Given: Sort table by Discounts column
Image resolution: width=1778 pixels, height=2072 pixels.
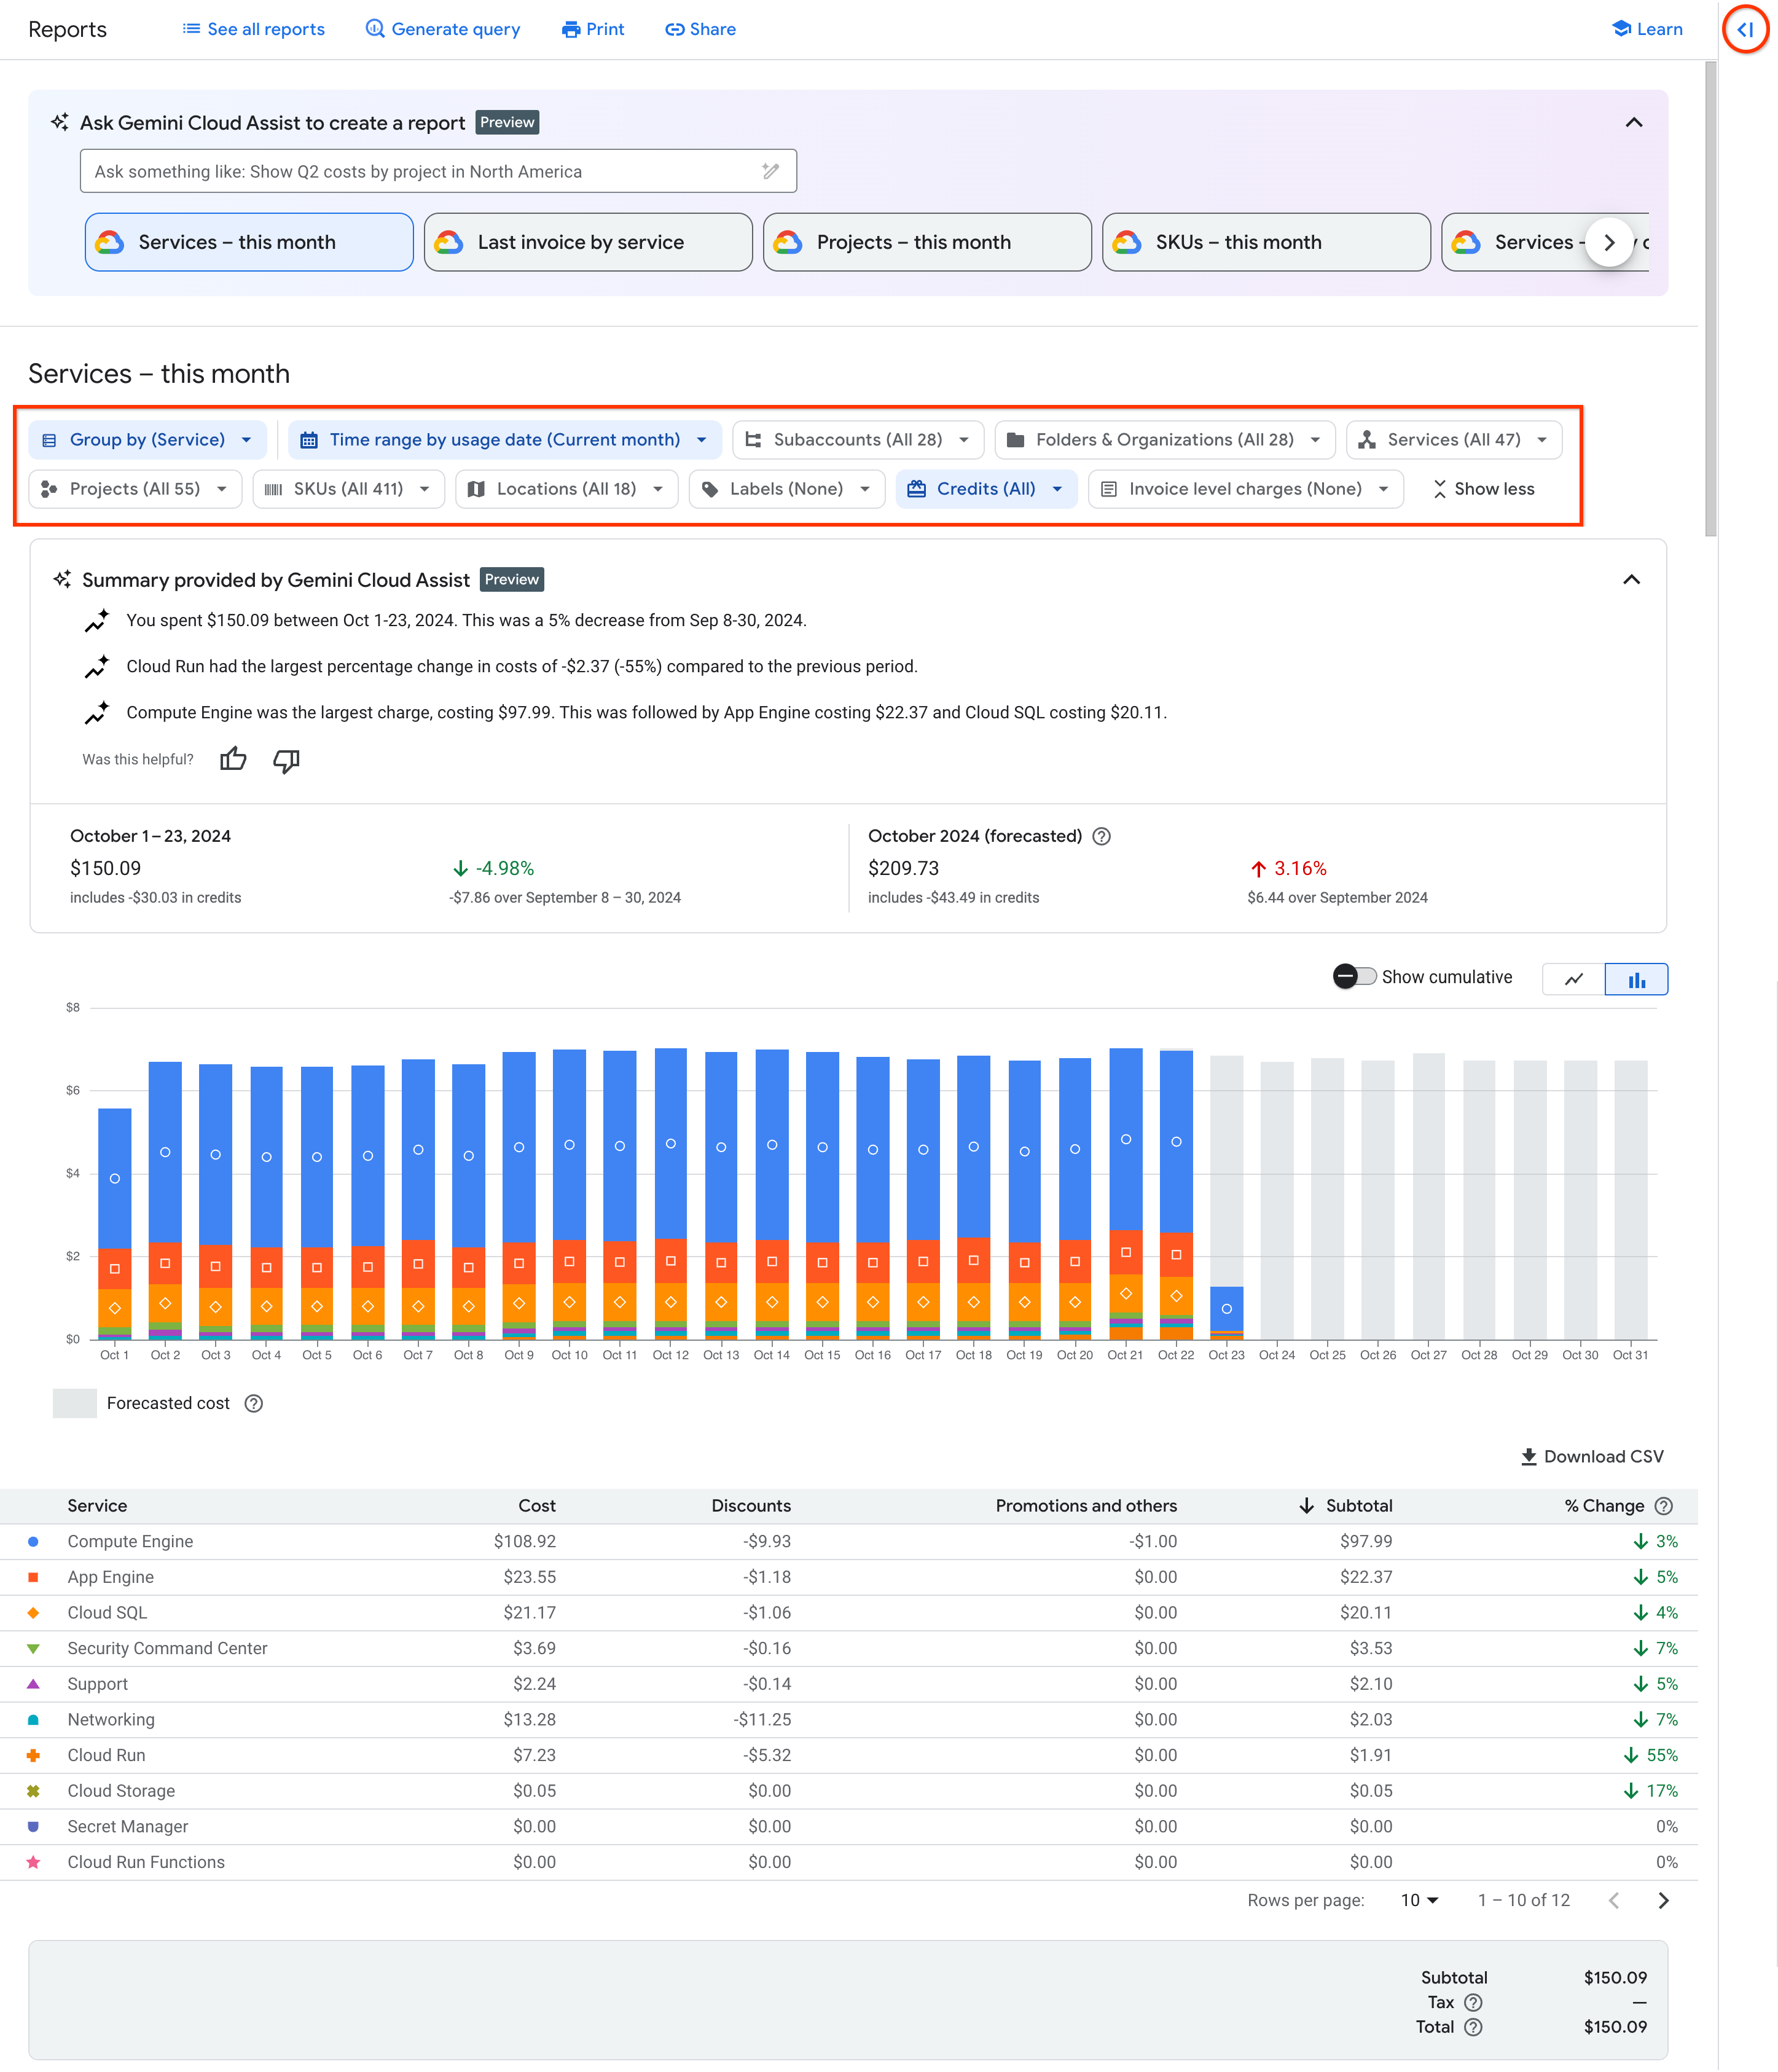Looking at the screenshot, I should point(751,1505).
